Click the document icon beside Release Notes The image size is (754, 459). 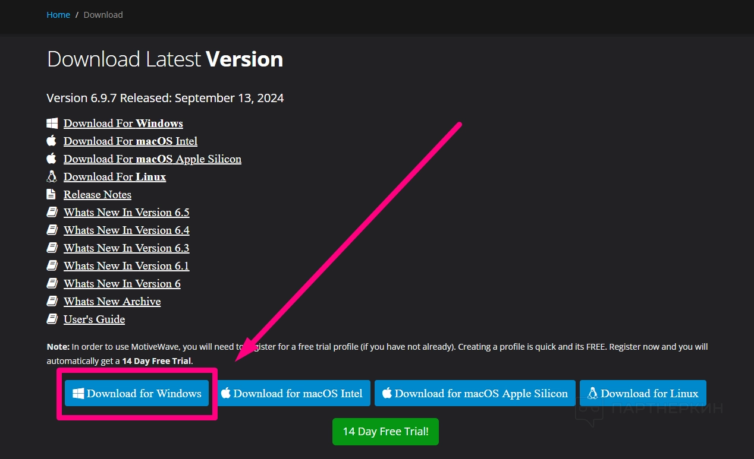tap(51, 195)
